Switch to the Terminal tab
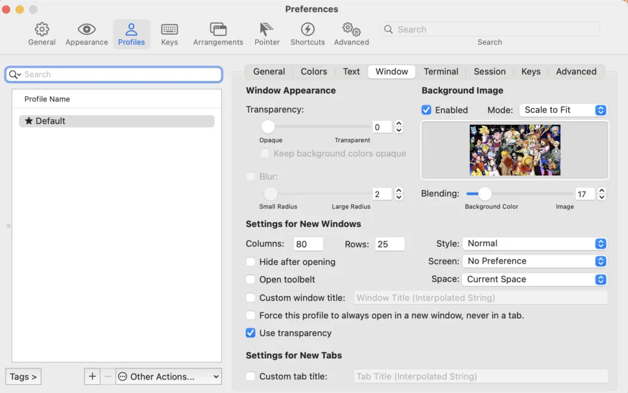Viewport: 628px width, 393px height. click(441, 72)
